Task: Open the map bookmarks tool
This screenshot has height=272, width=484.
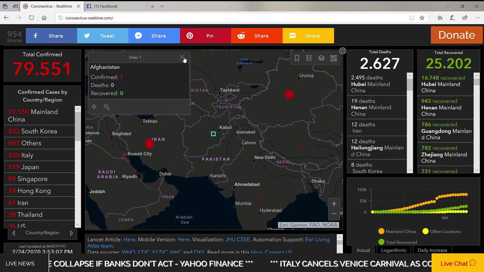Action: 297,58
